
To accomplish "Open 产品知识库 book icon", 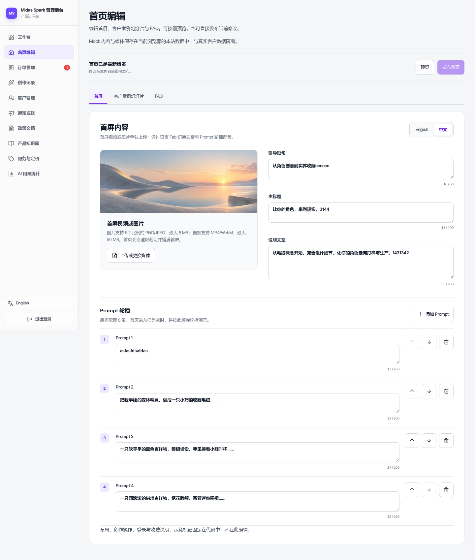I will (11, 143).
